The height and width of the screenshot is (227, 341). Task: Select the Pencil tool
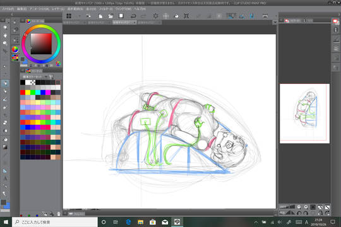coord(5,91)
